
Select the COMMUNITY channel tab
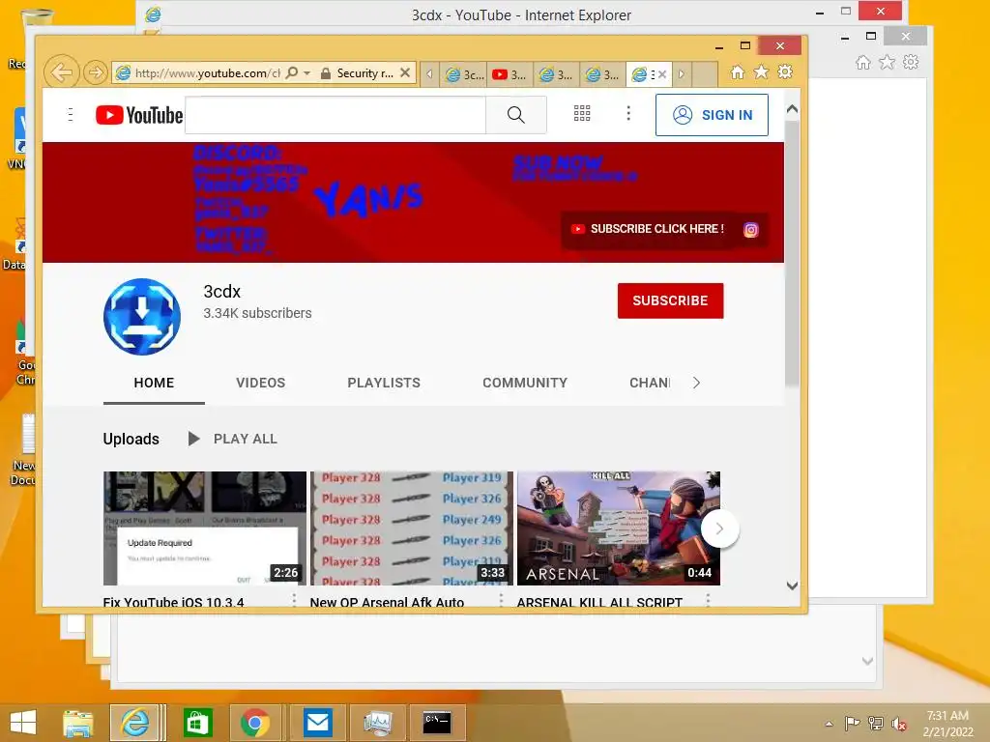click(x=525, y=383)
